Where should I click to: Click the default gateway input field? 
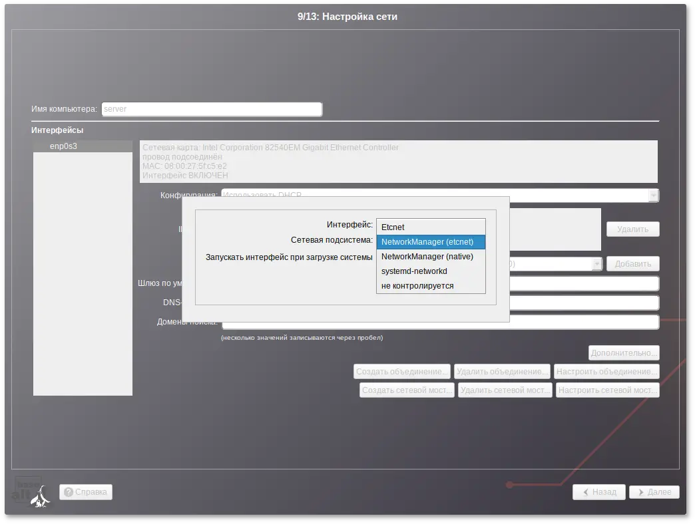(x=584, y=283)
